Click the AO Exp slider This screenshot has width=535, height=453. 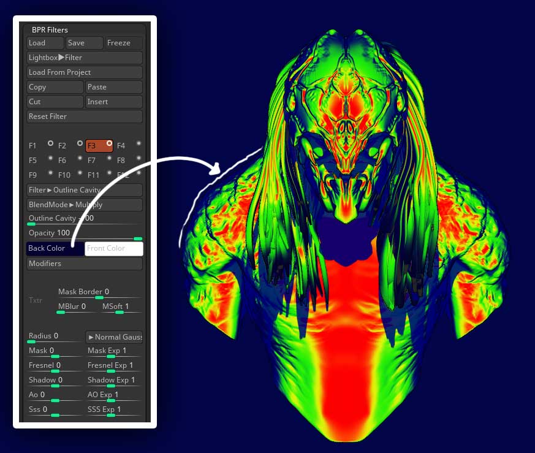coord(114,395)
